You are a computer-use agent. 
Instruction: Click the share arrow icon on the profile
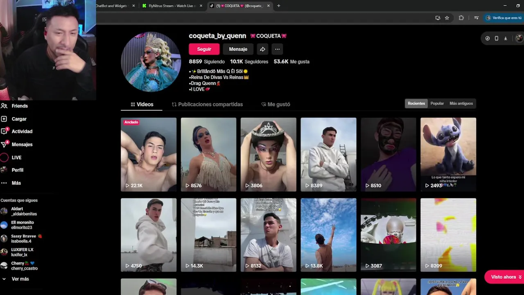pyautogui.click(x=262, y=49)
